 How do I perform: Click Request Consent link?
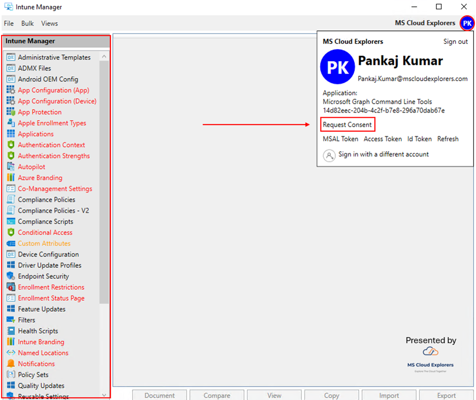point(347,124)
